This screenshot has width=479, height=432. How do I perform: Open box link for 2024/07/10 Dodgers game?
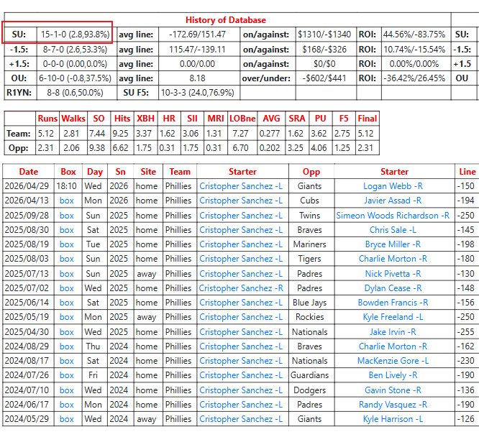[x=67, y=390]
